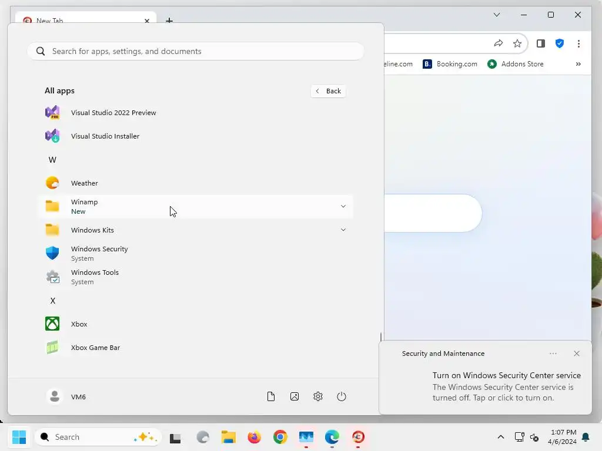Launch Firefox from the taskbar
The width and height of the screenshot is (602, 451).
click(254, 437)
